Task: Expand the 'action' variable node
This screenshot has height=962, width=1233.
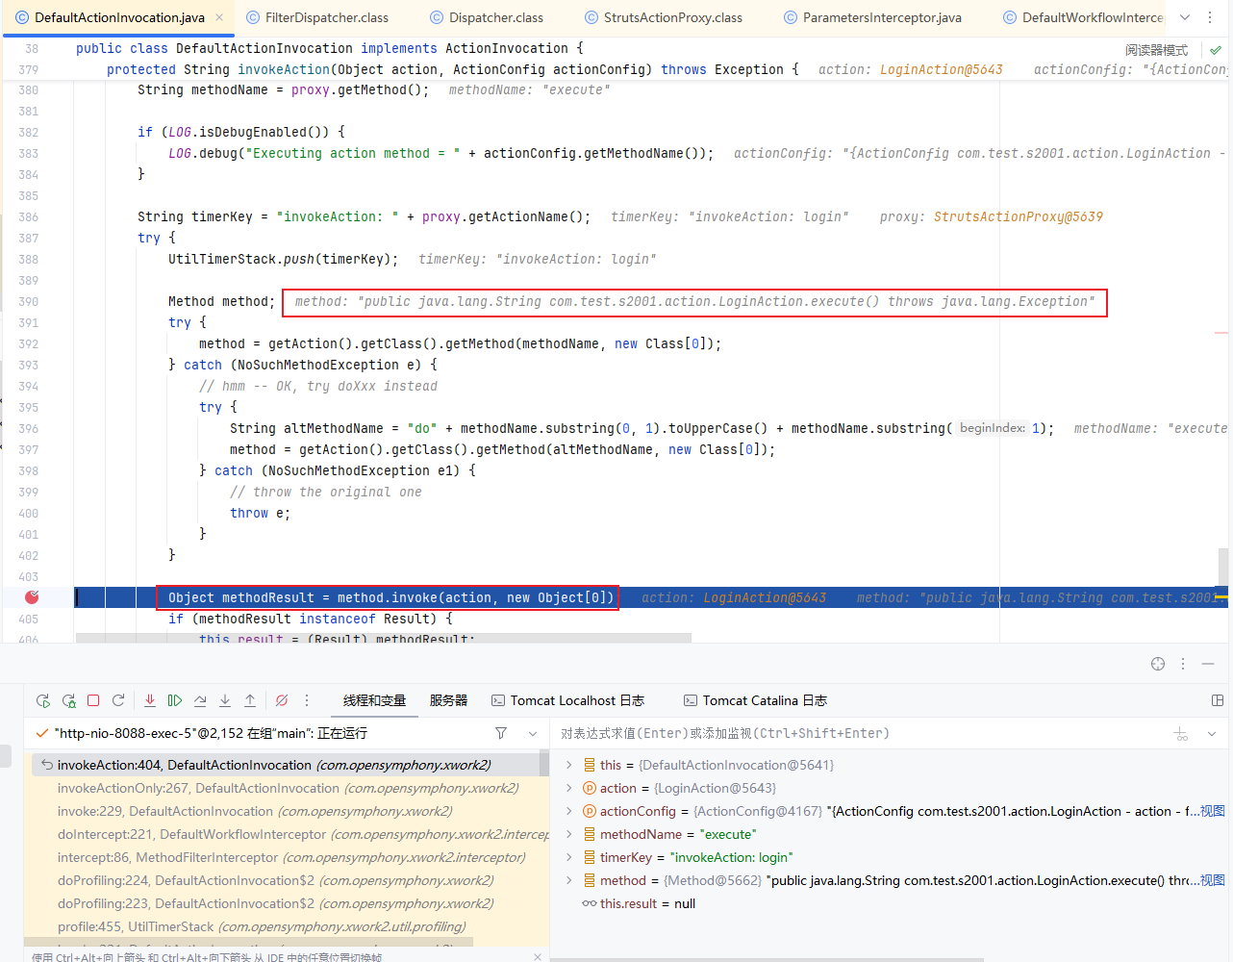Action: click(x=568, y=788)
